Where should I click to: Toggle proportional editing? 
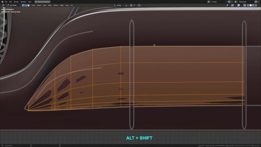click(x=139, y=5)
